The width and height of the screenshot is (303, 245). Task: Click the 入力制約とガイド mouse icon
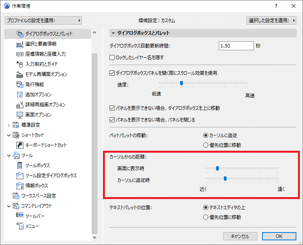[x=20, y=64]
